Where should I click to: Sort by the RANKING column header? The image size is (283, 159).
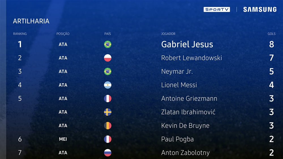coord(20,34)
